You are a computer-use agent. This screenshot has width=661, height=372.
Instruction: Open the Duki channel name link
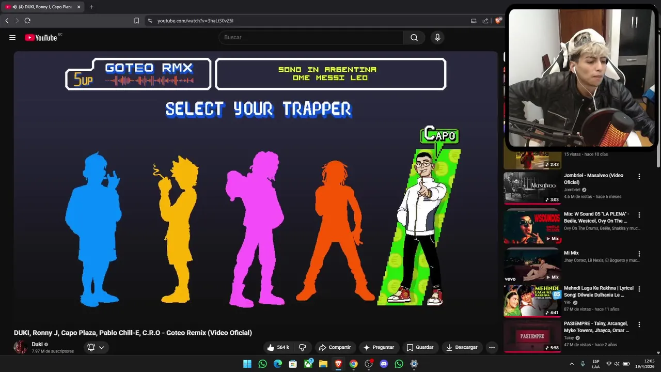(x=37, y=344)
